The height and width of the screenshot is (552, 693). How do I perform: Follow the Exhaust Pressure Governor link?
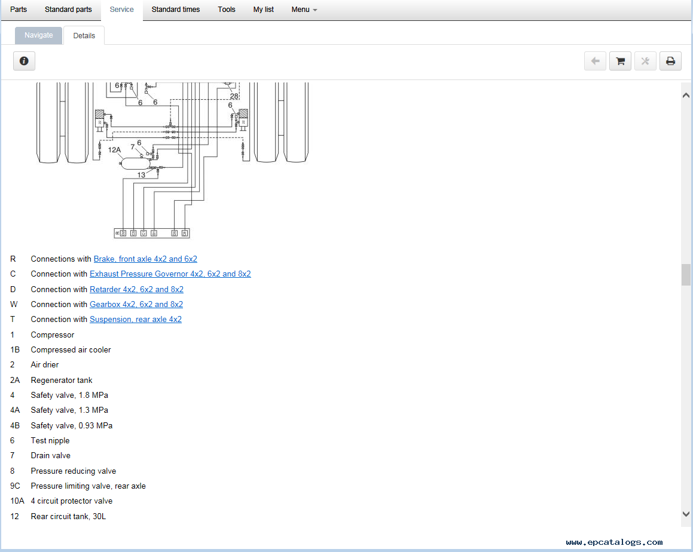170,274
